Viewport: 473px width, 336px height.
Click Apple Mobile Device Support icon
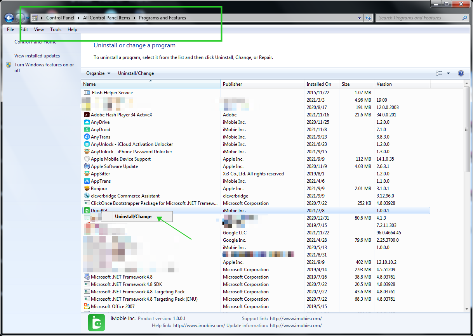click(x=87, y=159)
